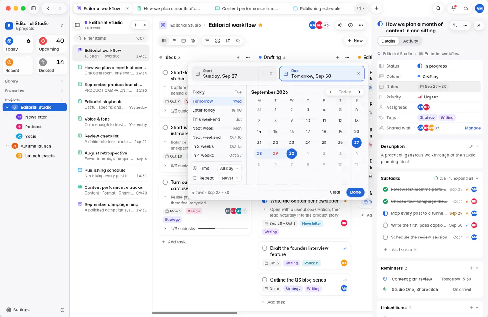Image resolution: width=488 pixels, height=317 pixels.
Task: Switch to list view in the workflow toolbar
Action: (x=174, y=40)
